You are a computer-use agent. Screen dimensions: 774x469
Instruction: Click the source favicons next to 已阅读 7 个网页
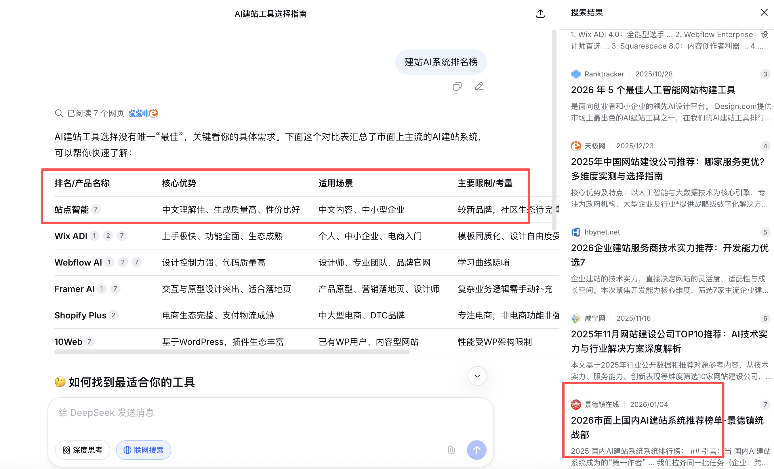click(x=143, y=113)
